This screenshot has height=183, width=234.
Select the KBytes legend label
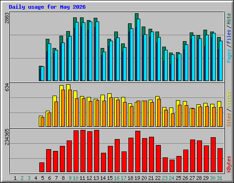[229, 164]
